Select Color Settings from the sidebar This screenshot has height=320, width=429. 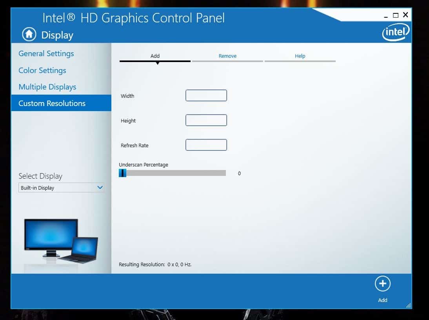click(x=42, y=70)
